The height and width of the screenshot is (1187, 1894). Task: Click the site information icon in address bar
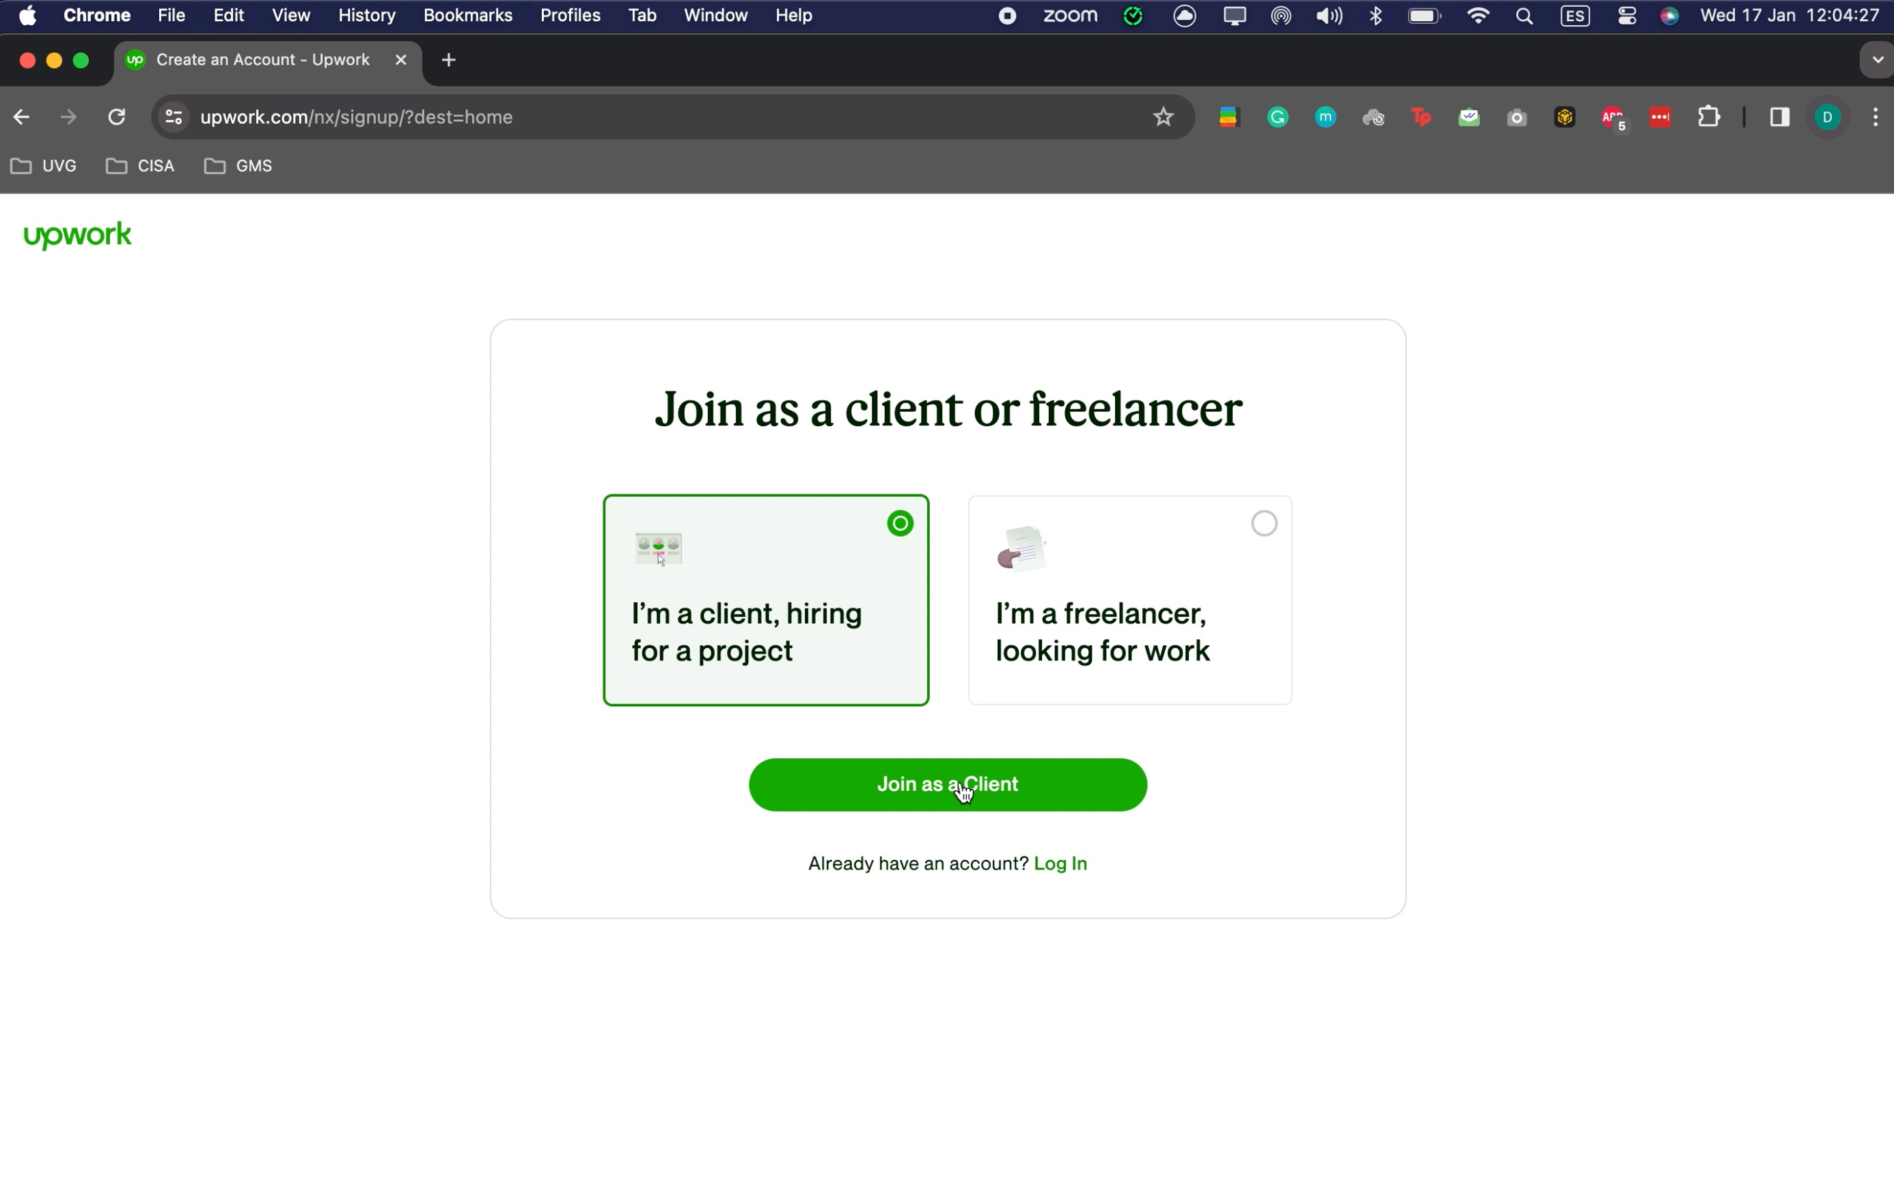click(x=173, y=117)
